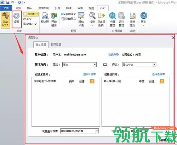Click the Redo icon in quick access toolbar
The image size is (177, 145).
coord(19,2)
